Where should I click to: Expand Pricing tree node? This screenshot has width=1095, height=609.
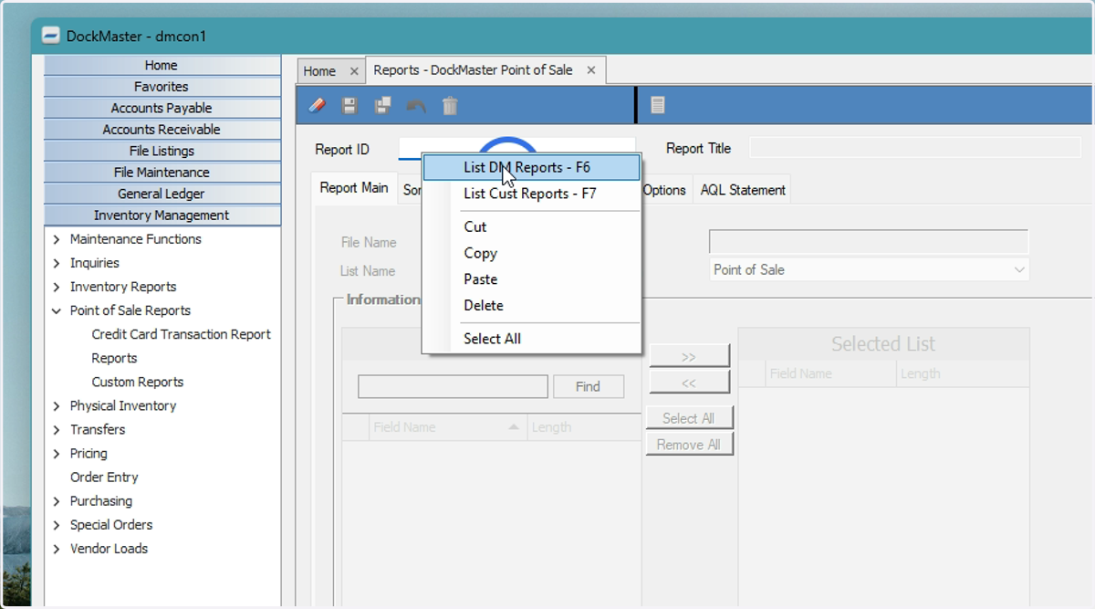coord(57,453)
